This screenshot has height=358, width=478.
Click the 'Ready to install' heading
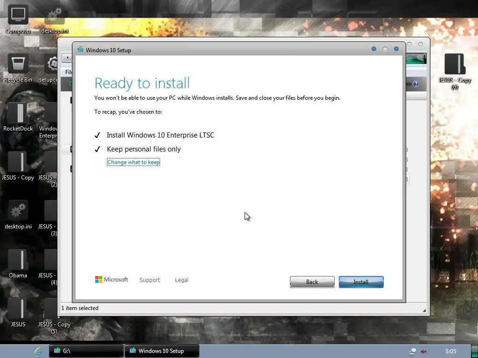tap(142, 83)
